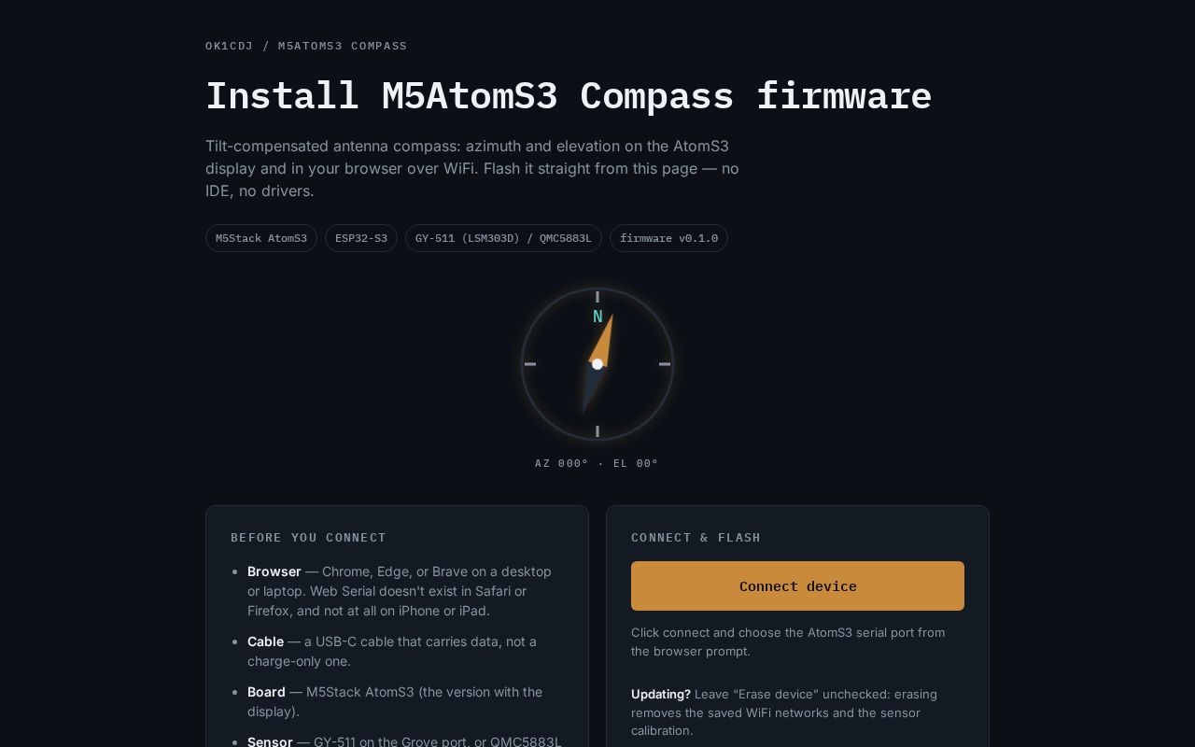This screenshot has height=747, width=1195.
Task: Click the OK1CDJ / M5ATOMS3 COMPASS breadcrumb
Action: [x=306, y=46]
